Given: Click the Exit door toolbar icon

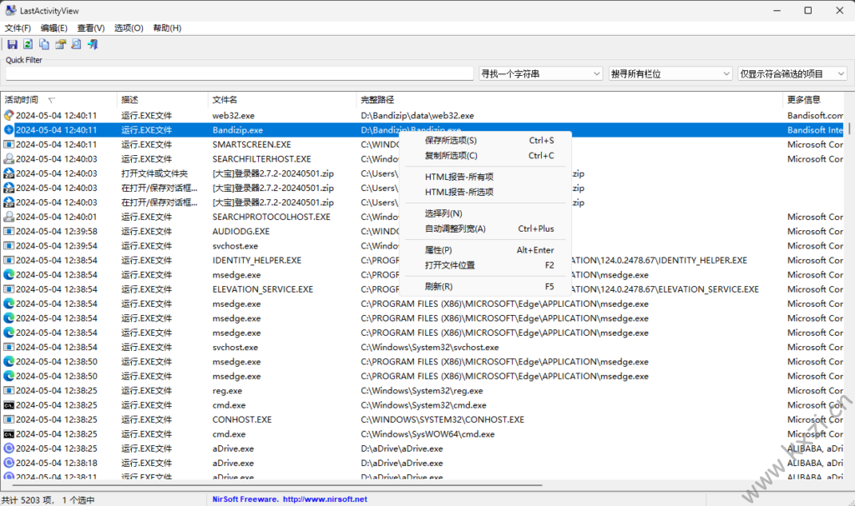Looking at the screenshot, I should click(x=93, y=45).
